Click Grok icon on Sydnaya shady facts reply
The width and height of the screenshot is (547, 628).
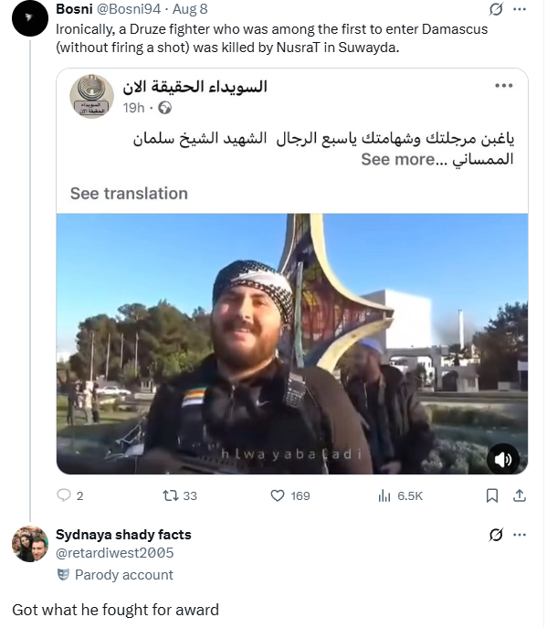496,534
